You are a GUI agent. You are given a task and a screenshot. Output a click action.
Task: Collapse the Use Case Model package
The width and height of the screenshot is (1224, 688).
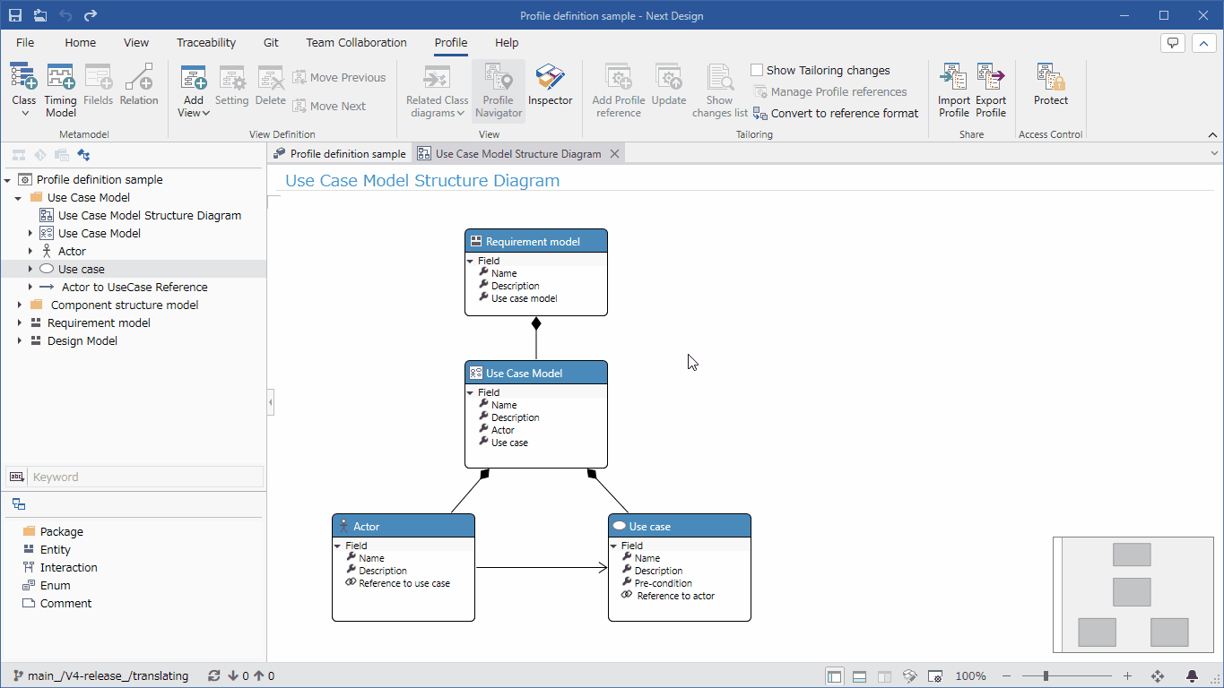pos(19,198)
